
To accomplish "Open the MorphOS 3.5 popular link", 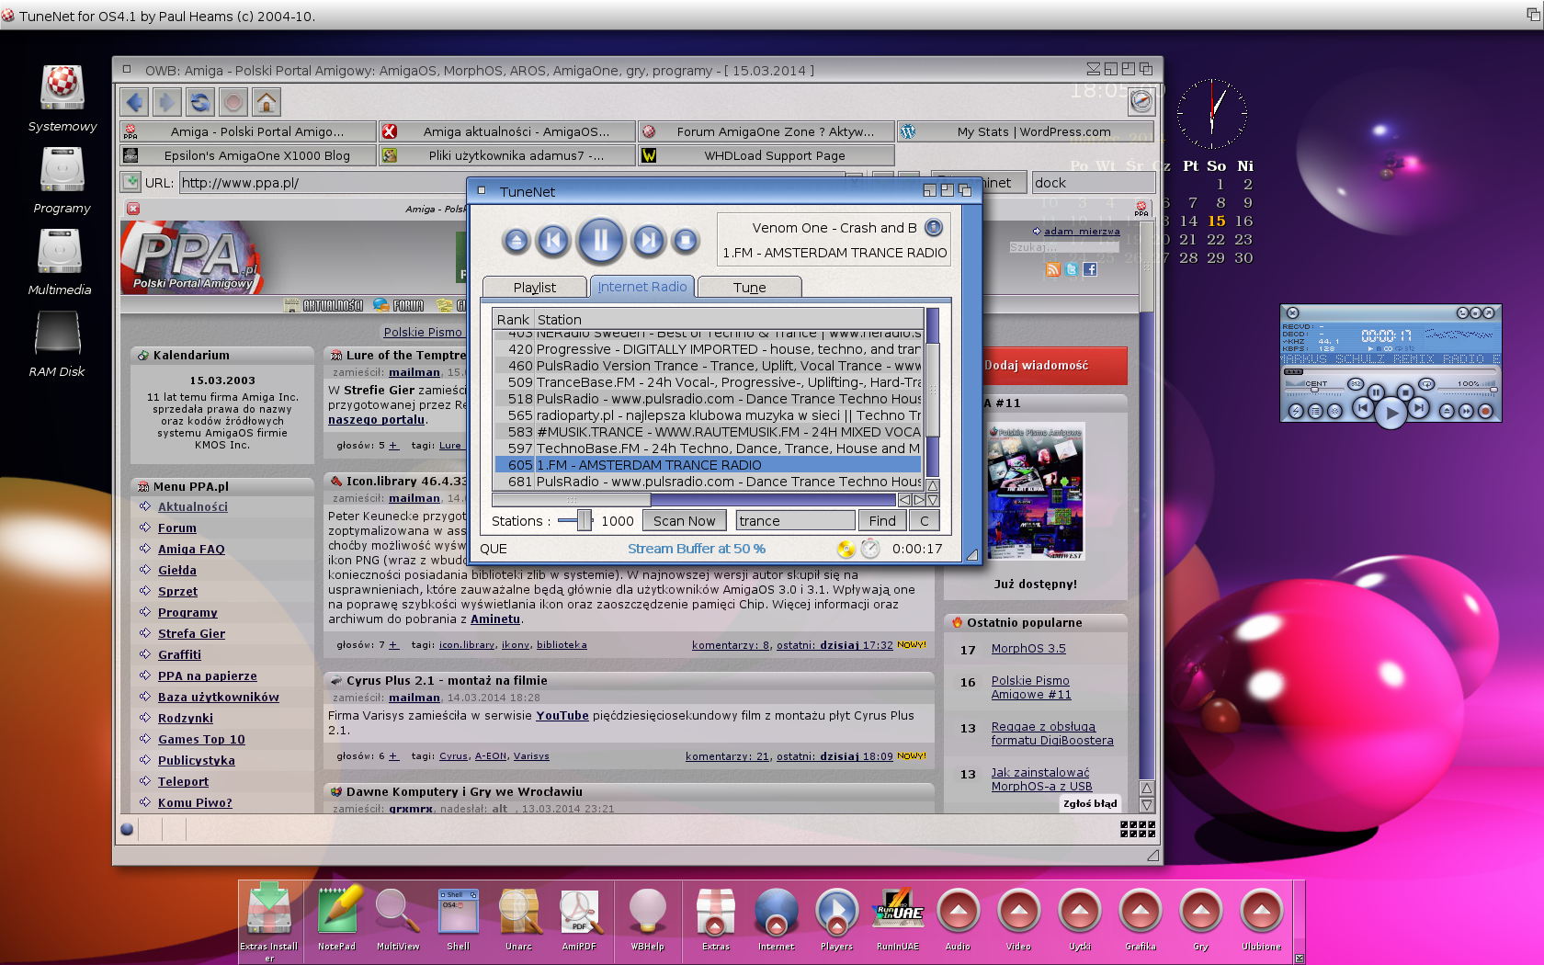I will tap(1028, 648).
